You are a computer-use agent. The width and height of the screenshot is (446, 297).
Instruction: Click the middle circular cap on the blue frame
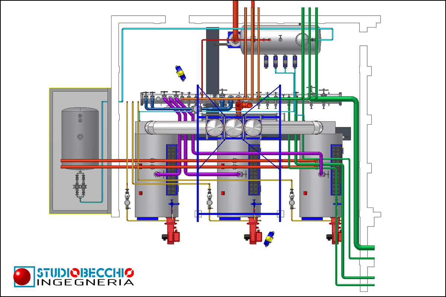coord(234,128)
